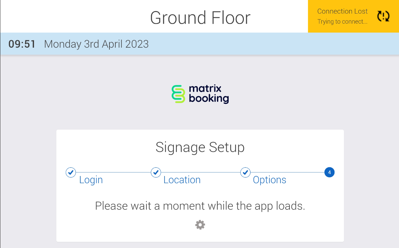The height and width of the screenshot is (248, 399).
Task: Click the 'matrix booking' wordmark text
Action: coord(209,94)
